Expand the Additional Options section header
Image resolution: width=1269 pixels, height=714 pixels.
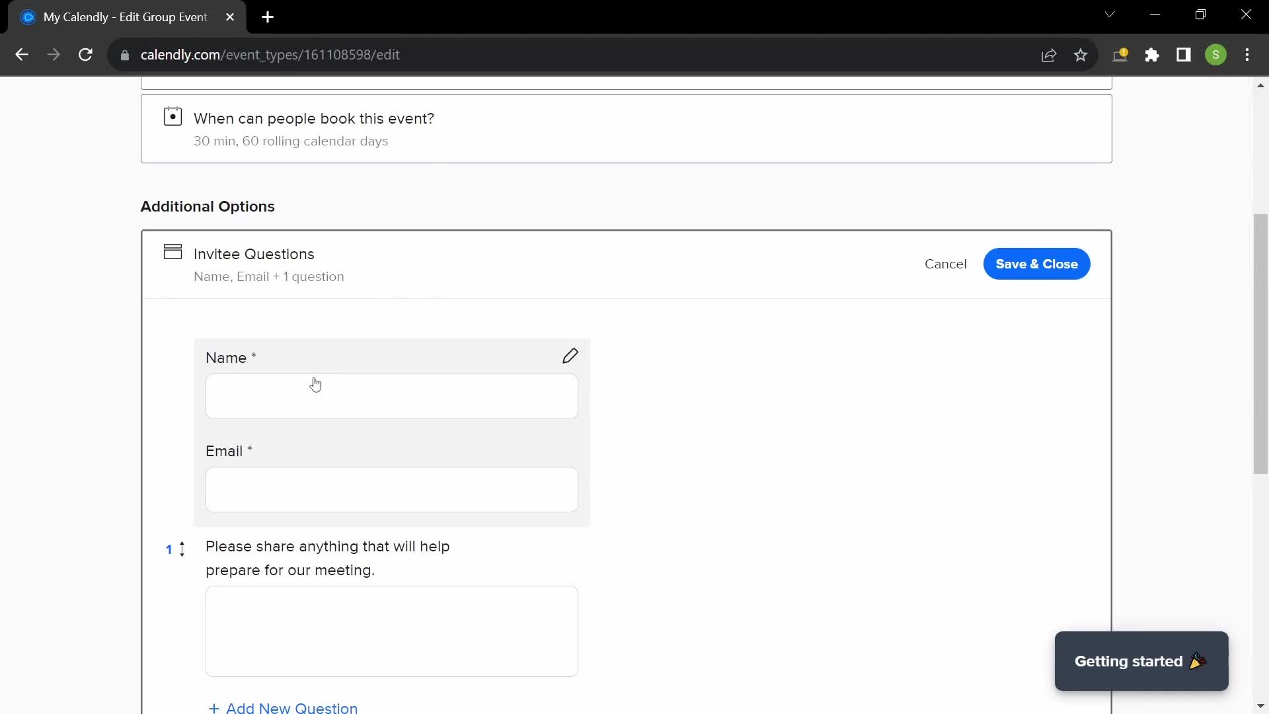[208, 206]
